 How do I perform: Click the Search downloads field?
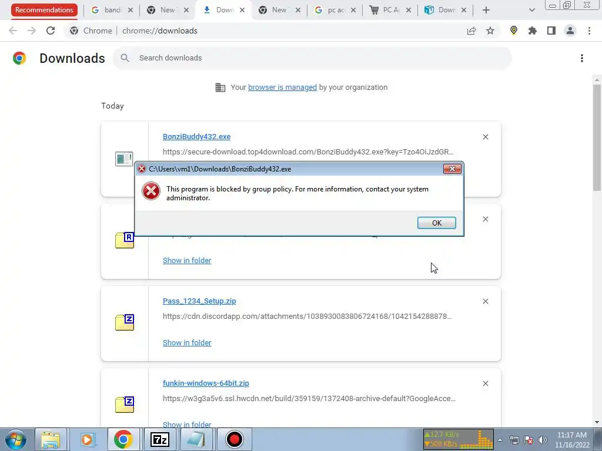[312, 58]
